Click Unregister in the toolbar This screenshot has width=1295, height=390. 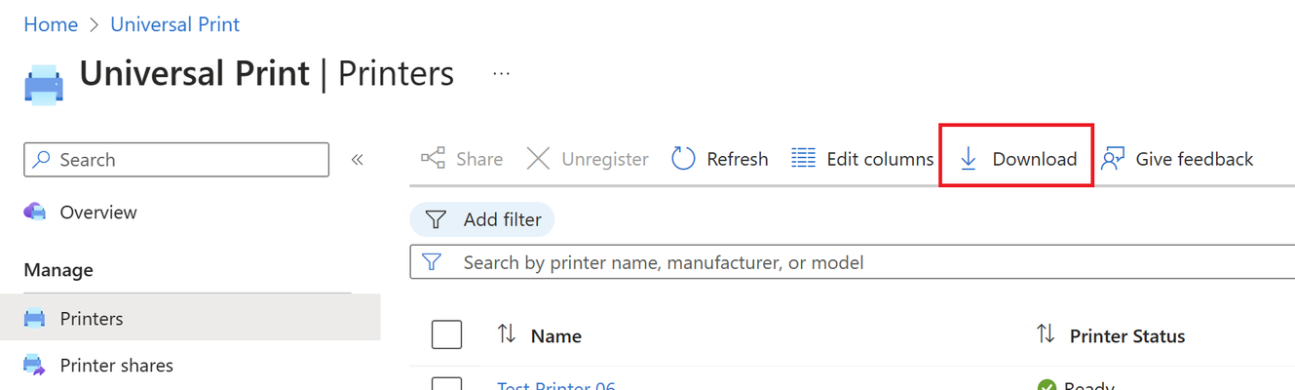coord(588,159)
